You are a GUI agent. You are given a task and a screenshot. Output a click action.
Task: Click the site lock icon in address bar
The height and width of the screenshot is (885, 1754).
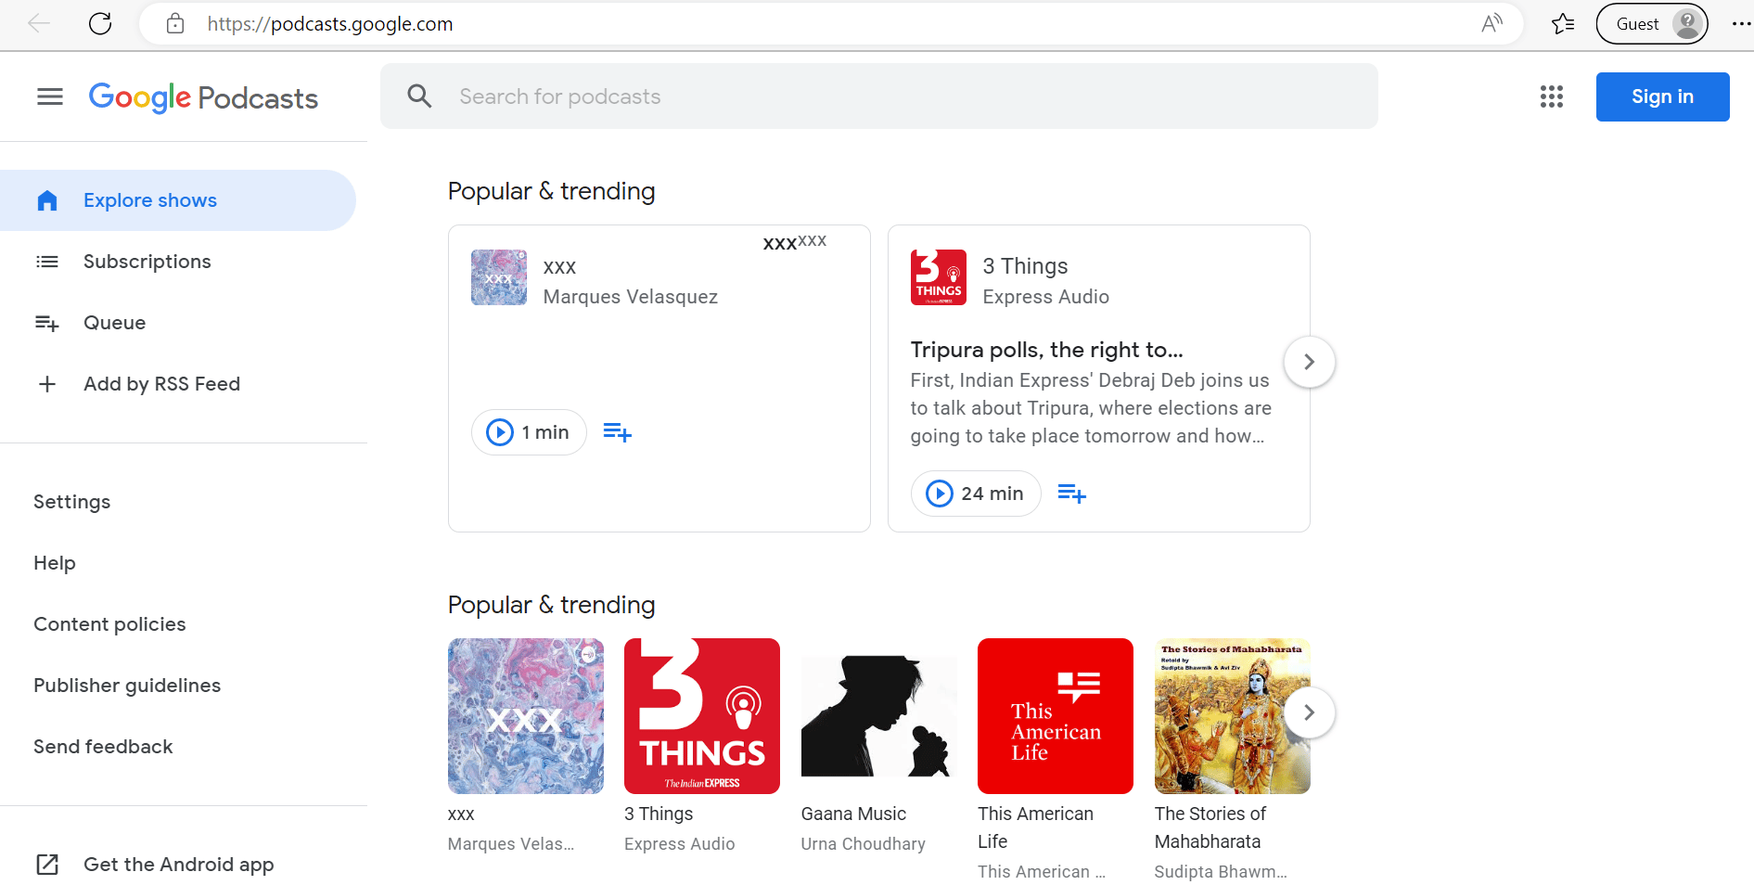[x=175, y=24]
